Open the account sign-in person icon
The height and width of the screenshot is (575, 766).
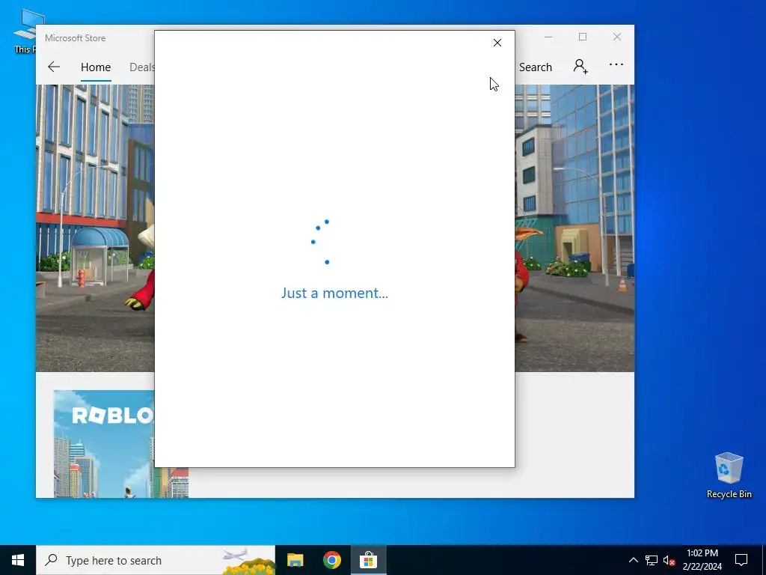580,66
